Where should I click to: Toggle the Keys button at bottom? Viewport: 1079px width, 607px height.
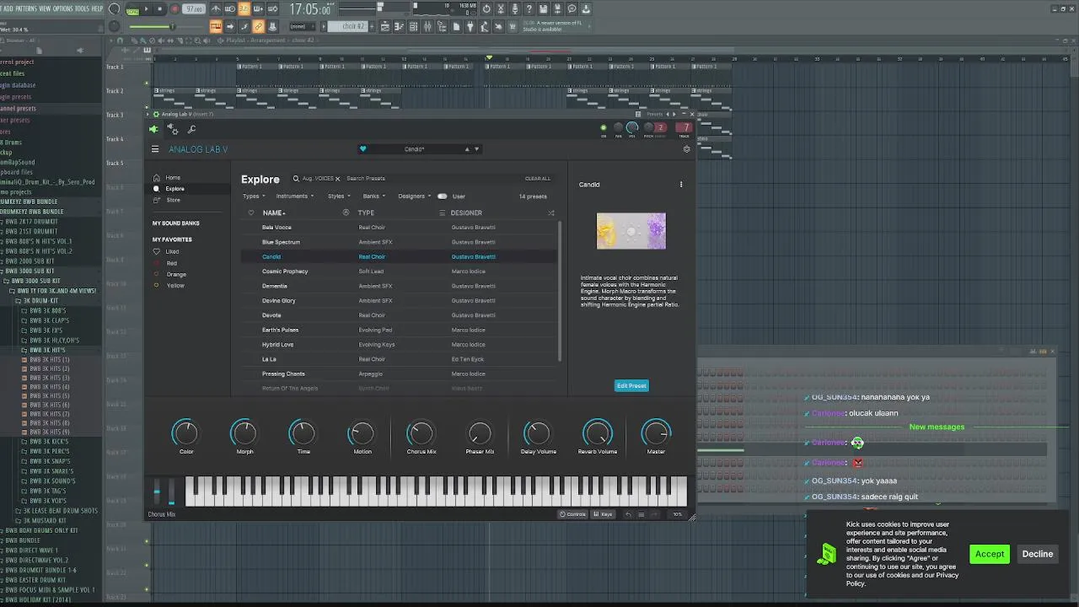[x=603, y=514]
